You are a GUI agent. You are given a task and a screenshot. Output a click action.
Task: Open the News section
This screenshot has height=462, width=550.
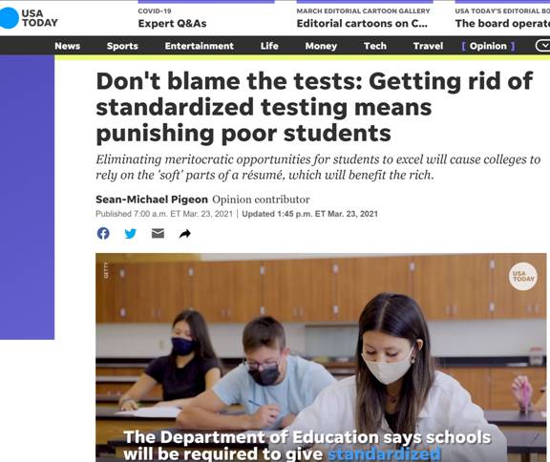click(68, 46)
